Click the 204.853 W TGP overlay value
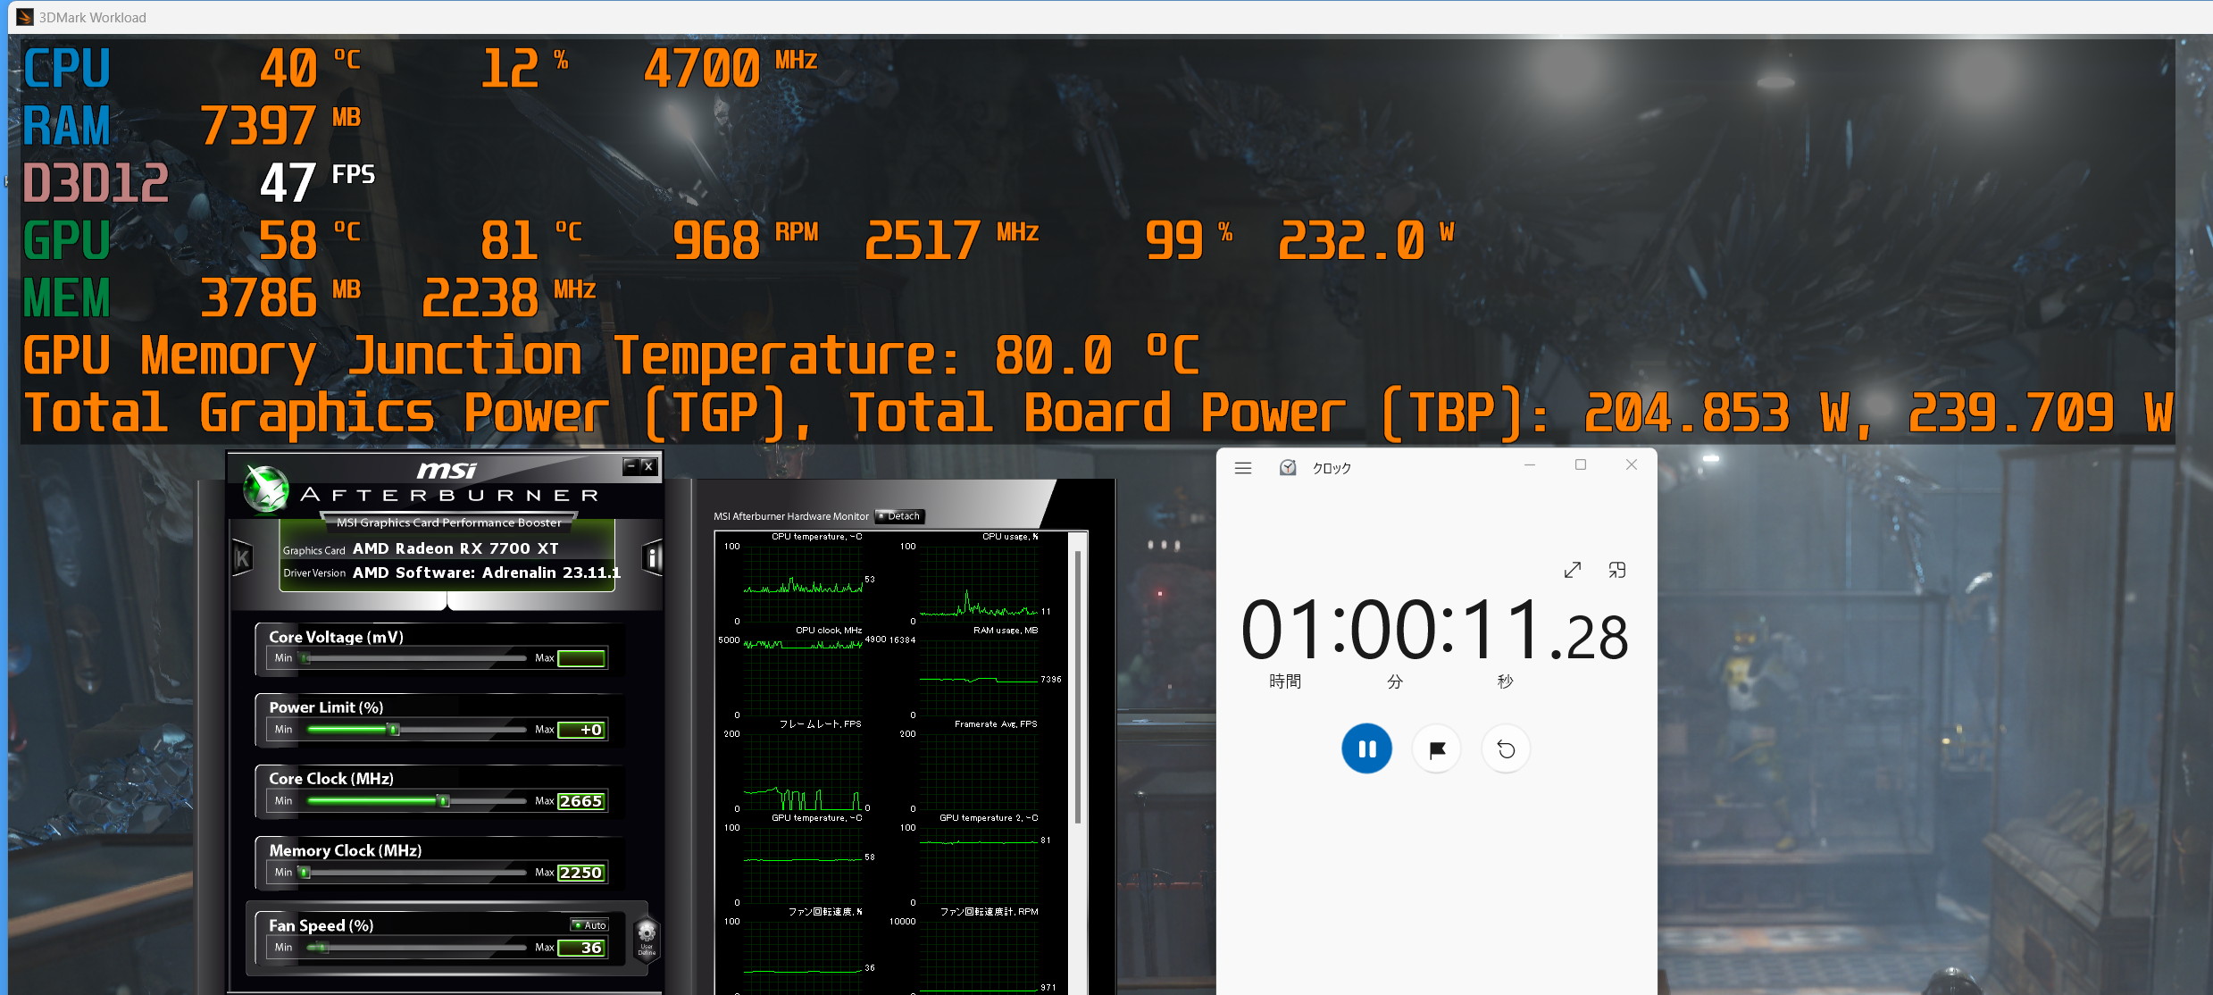 [1716, 413]
